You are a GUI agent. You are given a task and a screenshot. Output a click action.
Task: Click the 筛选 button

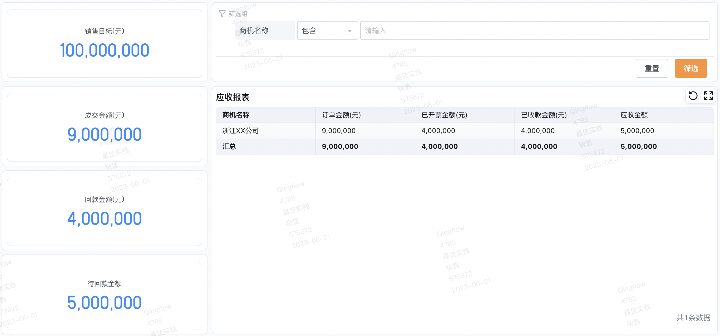tap(691, 68)
